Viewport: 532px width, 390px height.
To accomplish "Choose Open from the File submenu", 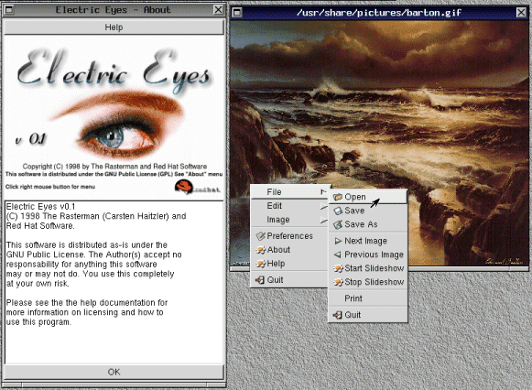I will click(x=368, y=197).
